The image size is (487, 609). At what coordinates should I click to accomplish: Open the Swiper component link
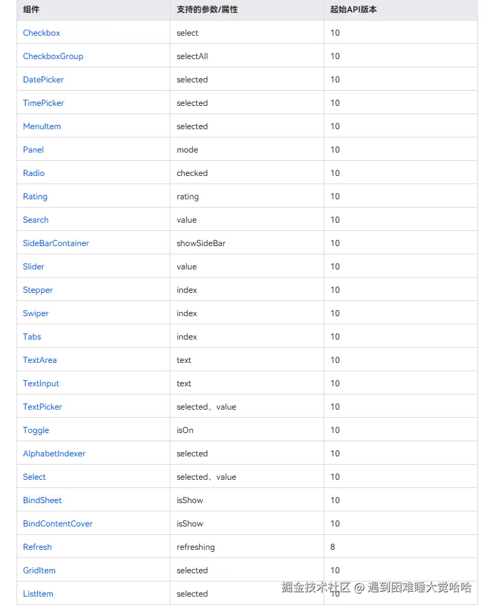[x=36, y=313]
